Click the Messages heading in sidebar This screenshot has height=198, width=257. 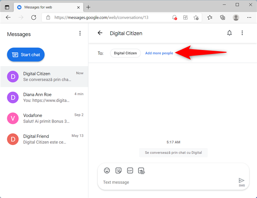[19, 34]
